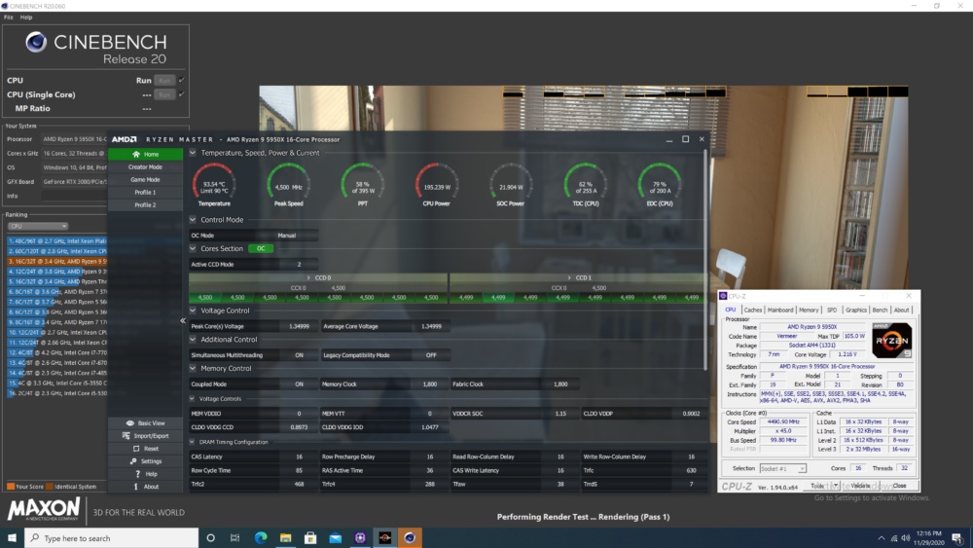Click the Peak Speed gauge
This screenshot has width=973, height=548.
tap(289, 184)
